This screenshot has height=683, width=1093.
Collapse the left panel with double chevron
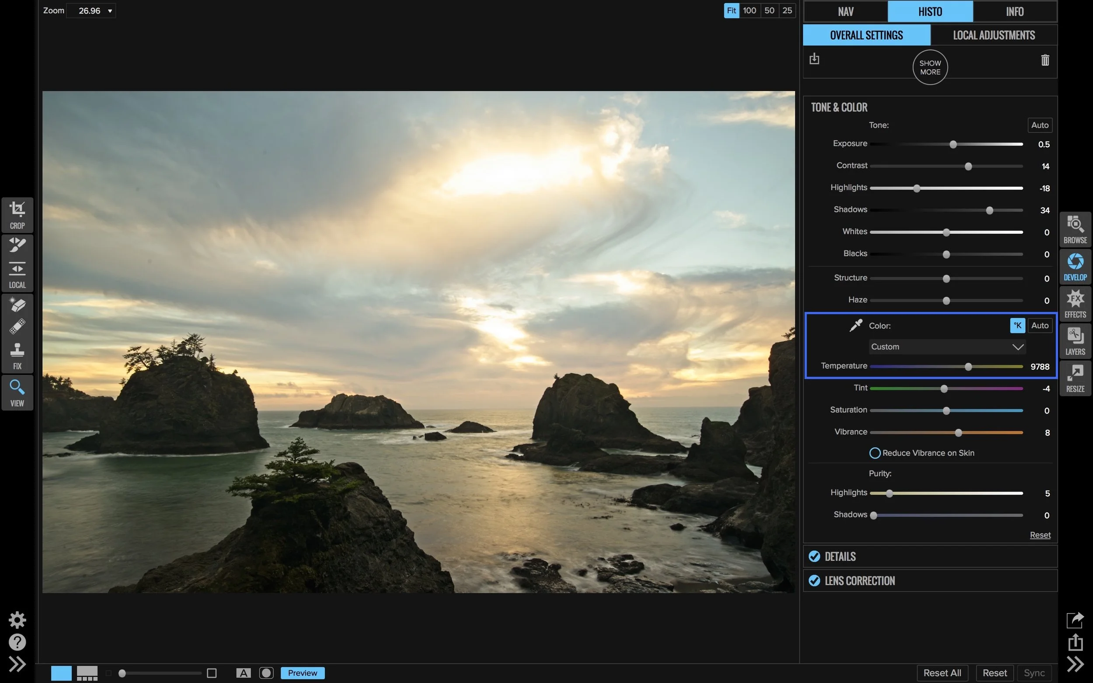click(x=17, y=664)
